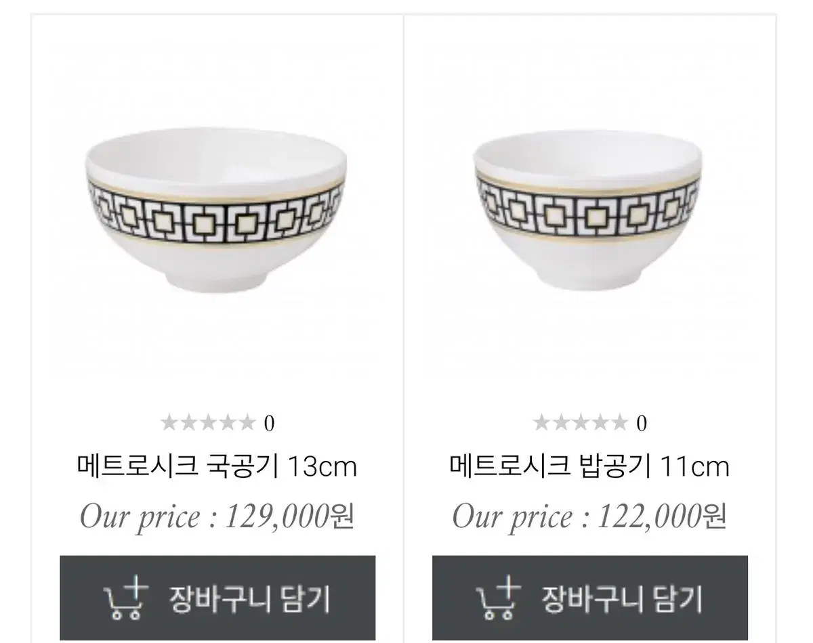Viewport: 813px width, 643px height.
Task: Click the 122,000원 price text
Action: 662,516
